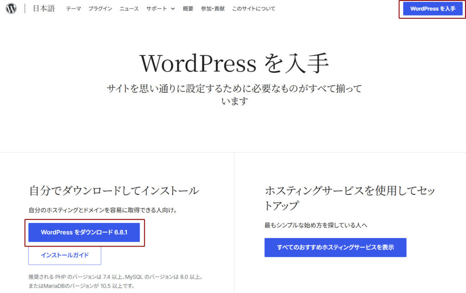Open the 概要 menu item
This screenshot has height=293, width=466.
(x=188, y=9)
